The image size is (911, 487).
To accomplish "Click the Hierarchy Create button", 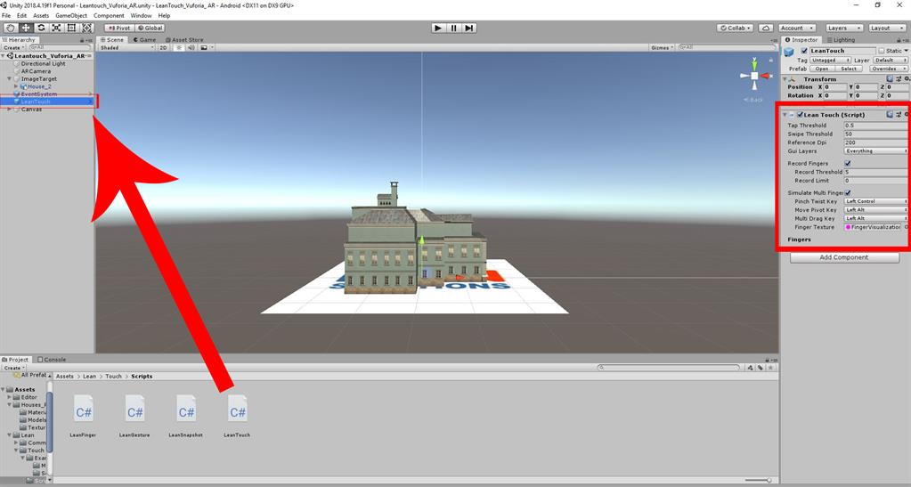I will (13, 48).
